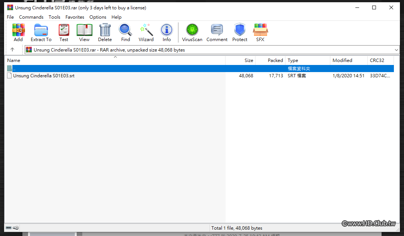Sort by CRC32 column header
The height and width of the screenshot is (236, 404).
tap(380, 60)
